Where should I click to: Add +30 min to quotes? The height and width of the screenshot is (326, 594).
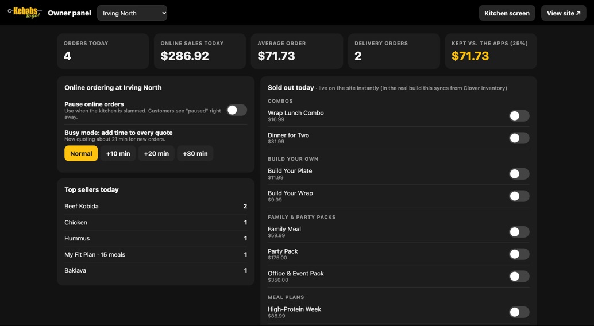click(x=195, y=153)
